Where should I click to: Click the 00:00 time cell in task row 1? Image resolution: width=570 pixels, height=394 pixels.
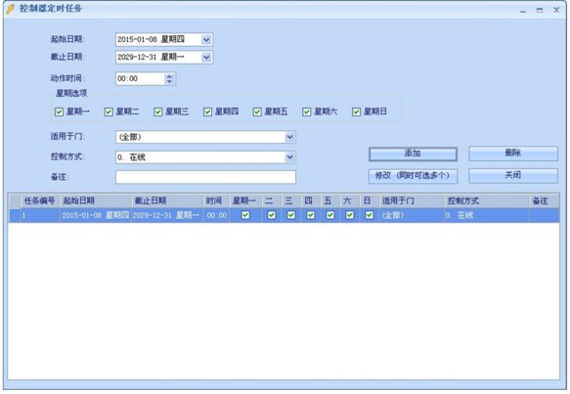216,215
